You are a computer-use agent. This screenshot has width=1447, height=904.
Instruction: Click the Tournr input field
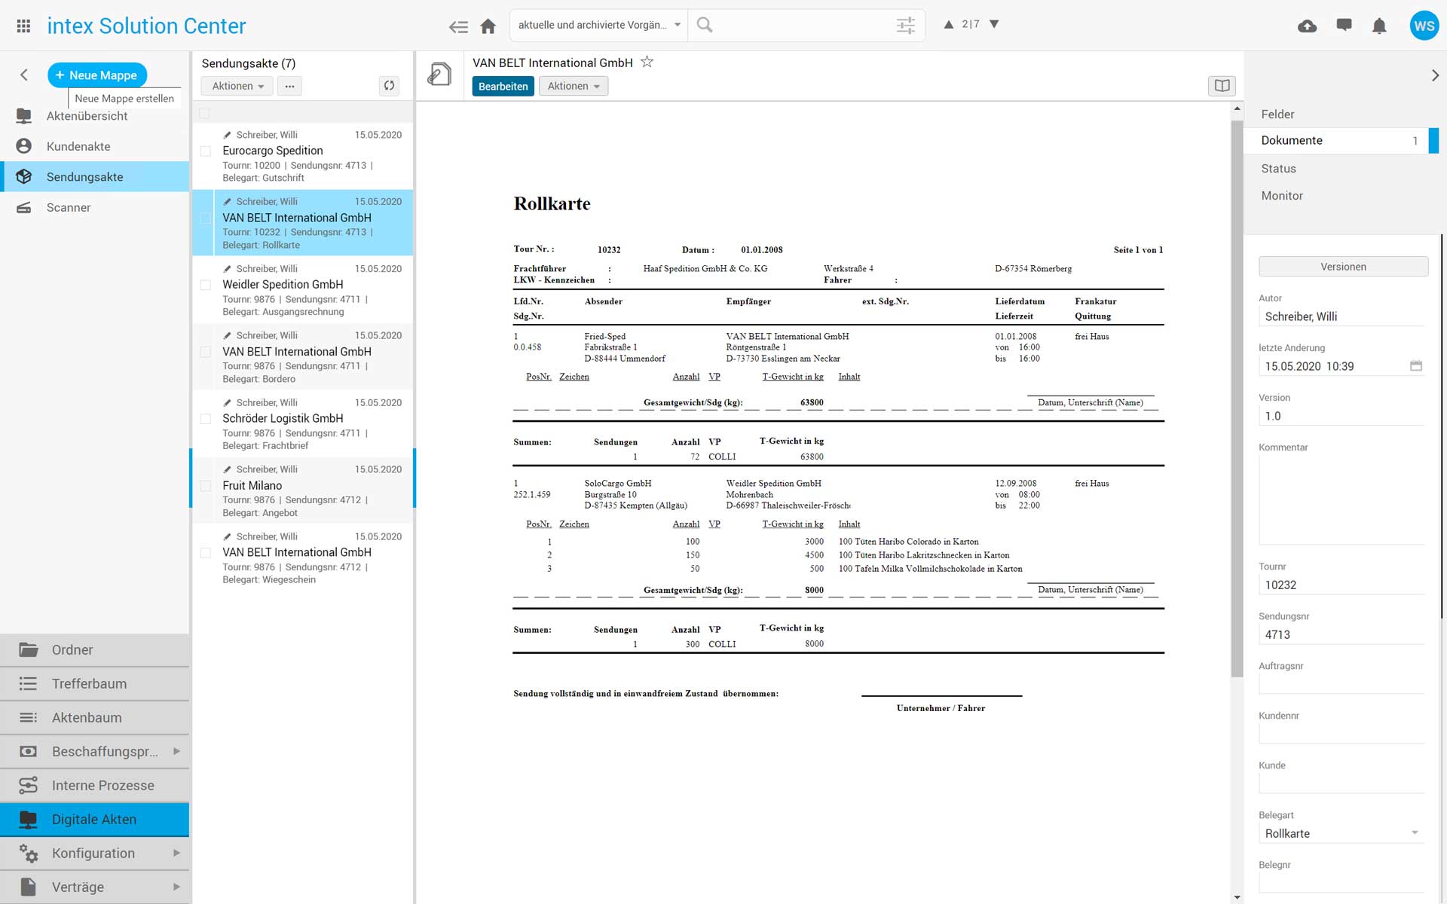point(1341,585)
